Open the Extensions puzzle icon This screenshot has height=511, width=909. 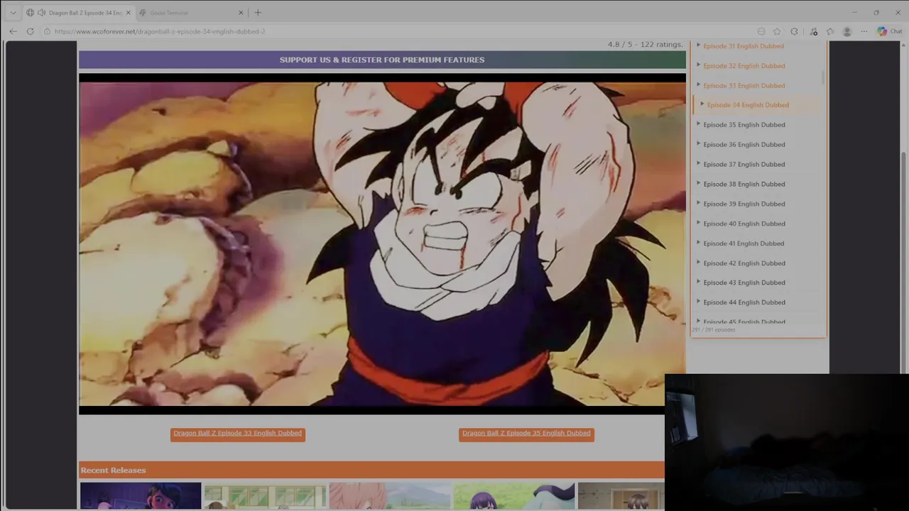(x=794, y=31)
